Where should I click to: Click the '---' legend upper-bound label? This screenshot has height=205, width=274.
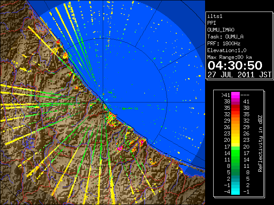[x=245, y=95]
